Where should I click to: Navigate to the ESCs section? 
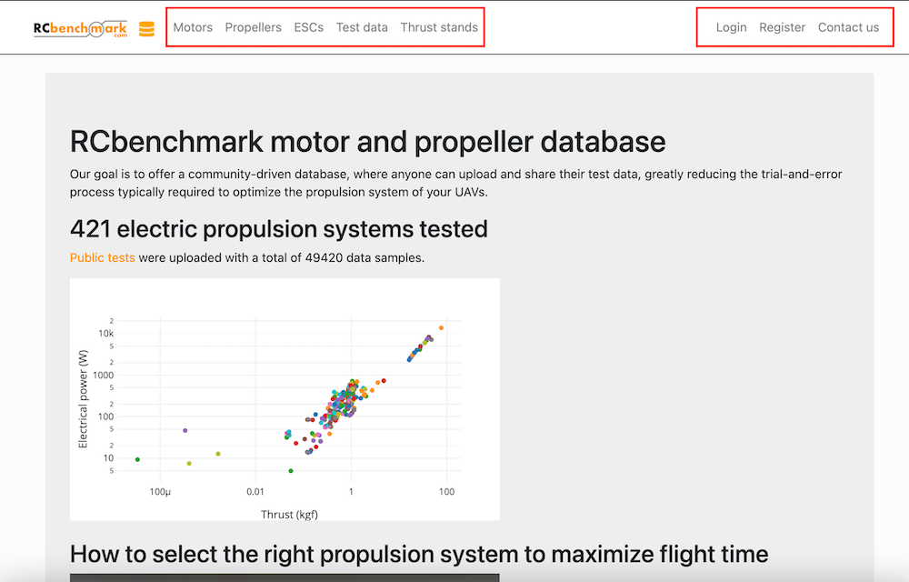pyautogui.click(x=308, y=27)
